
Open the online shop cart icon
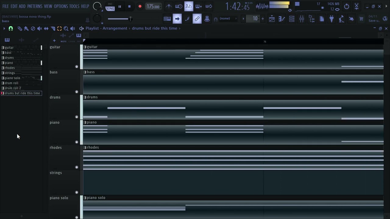pos(361,19)
